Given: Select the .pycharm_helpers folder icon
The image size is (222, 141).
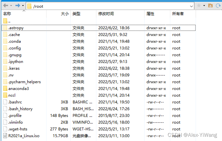Looking at the screenshot, I should click(x=5, y=82).
